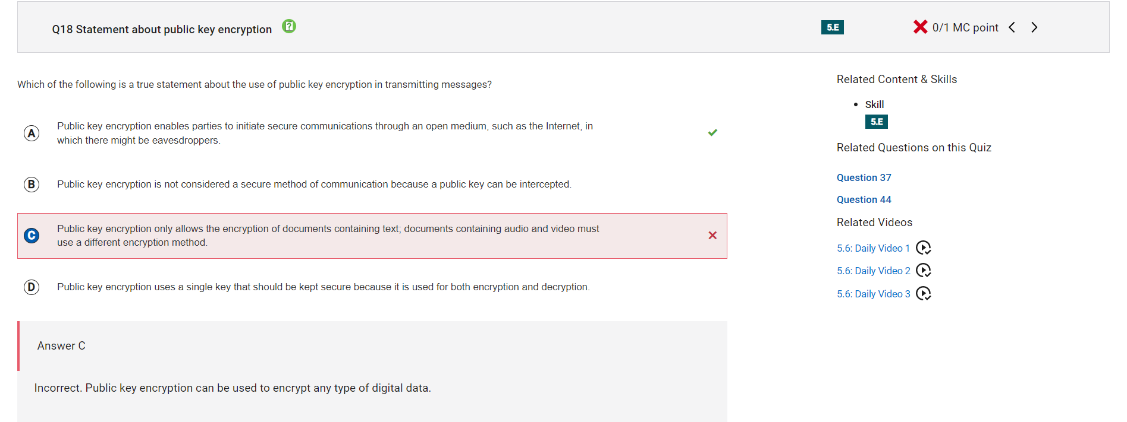This screenshot has height=422, width=1127.
Task: Play icon beside Daily Video 3
Action: [x=923, y=293]
